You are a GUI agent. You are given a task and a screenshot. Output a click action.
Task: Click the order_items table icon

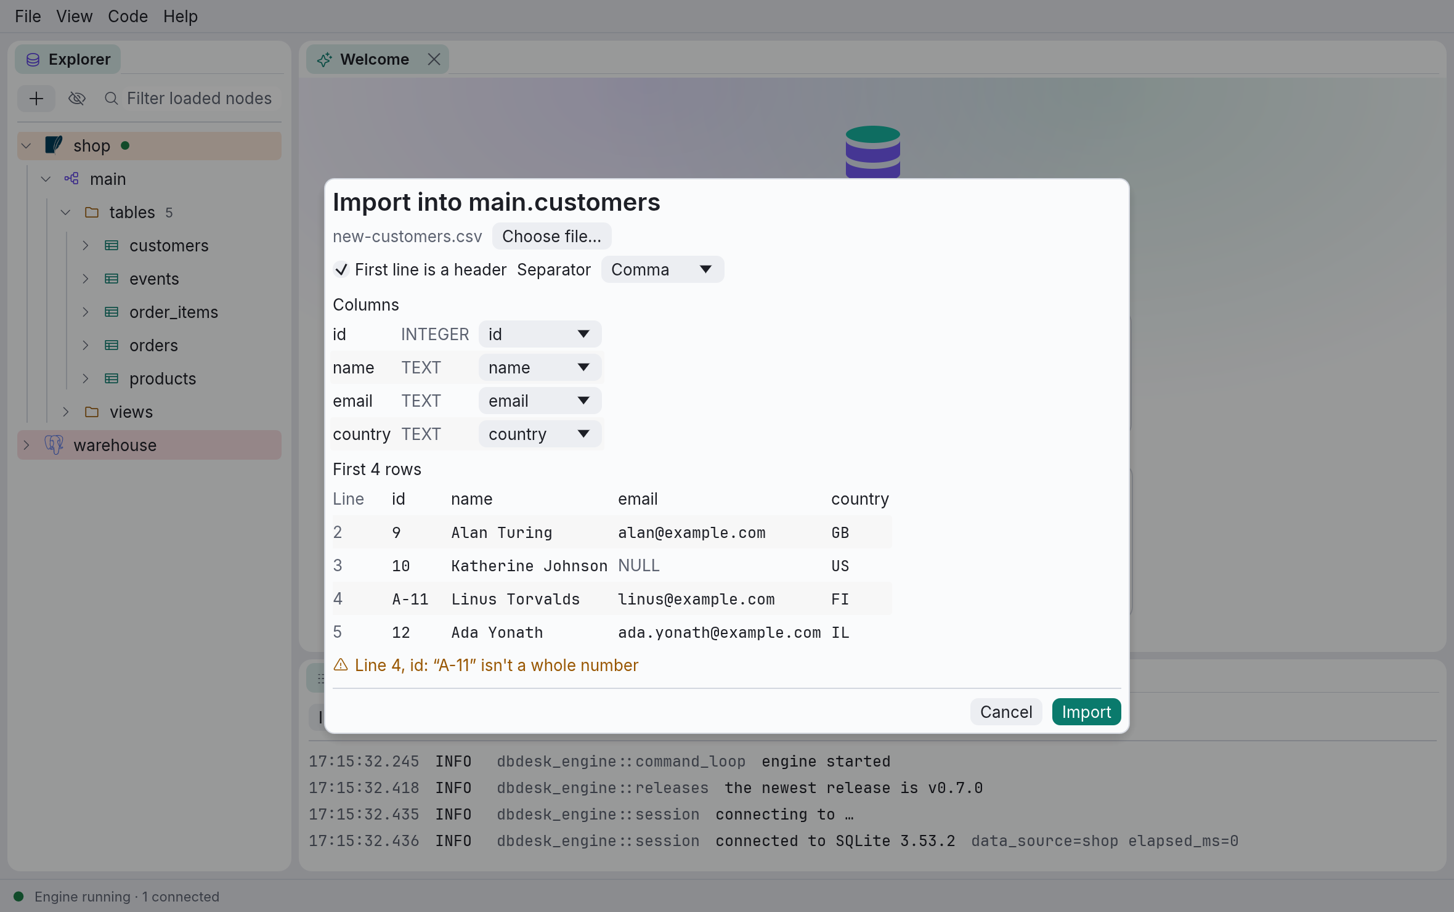coord(112,312)
